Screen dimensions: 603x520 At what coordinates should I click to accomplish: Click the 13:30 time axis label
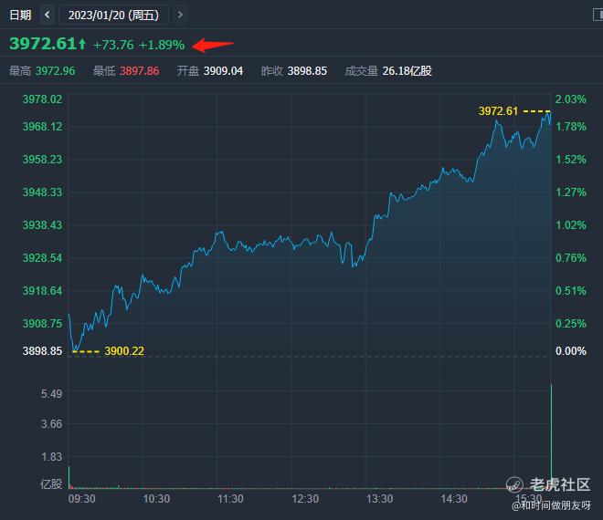(379, 499)
